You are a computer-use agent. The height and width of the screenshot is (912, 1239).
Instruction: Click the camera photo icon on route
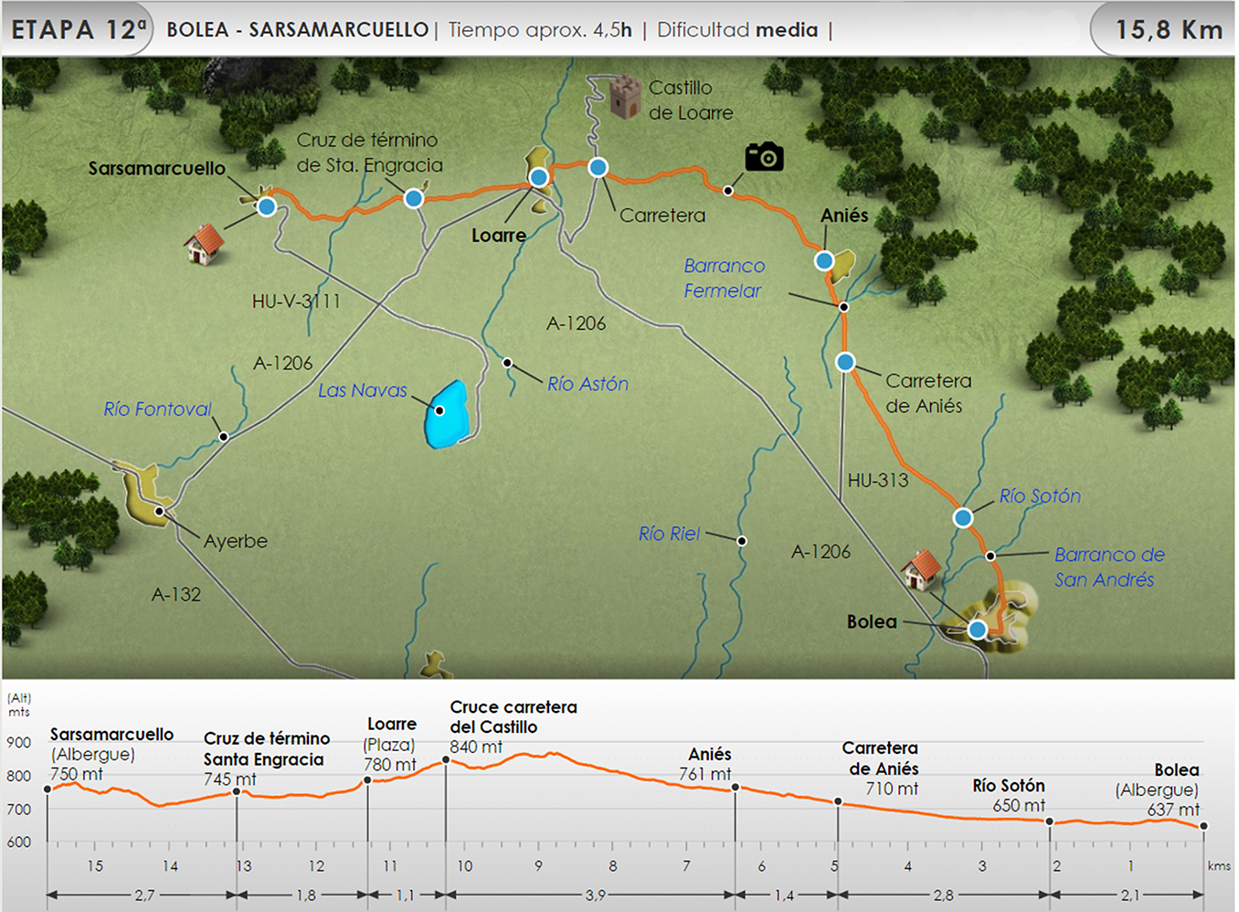click(764, 157)
